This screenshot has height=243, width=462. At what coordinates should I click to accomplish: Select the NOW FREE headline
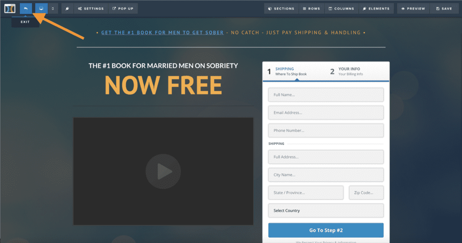click(163, 85)
